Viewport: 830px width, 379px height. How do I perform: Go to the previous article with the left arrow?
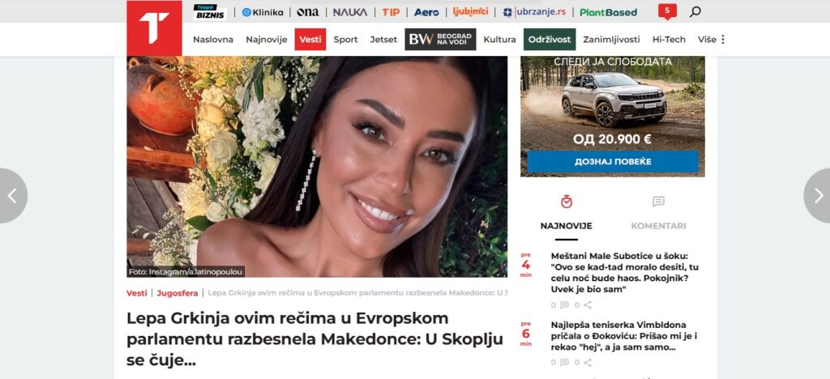pos(13,196)
